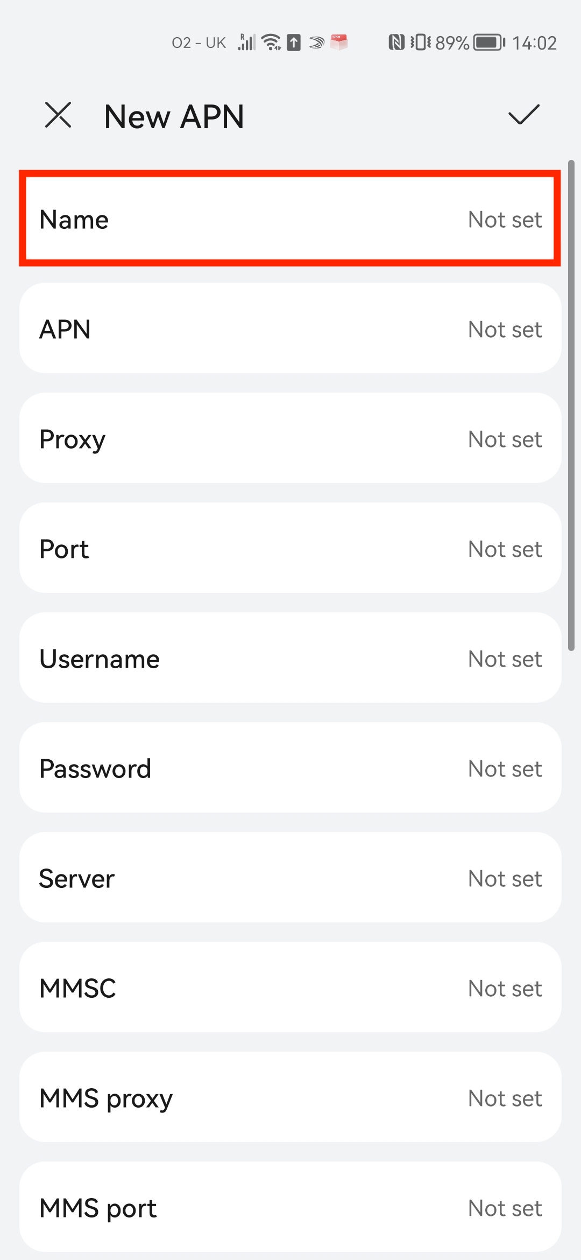
Task: Edit the MMSC field
Action: tap(290, 988)
